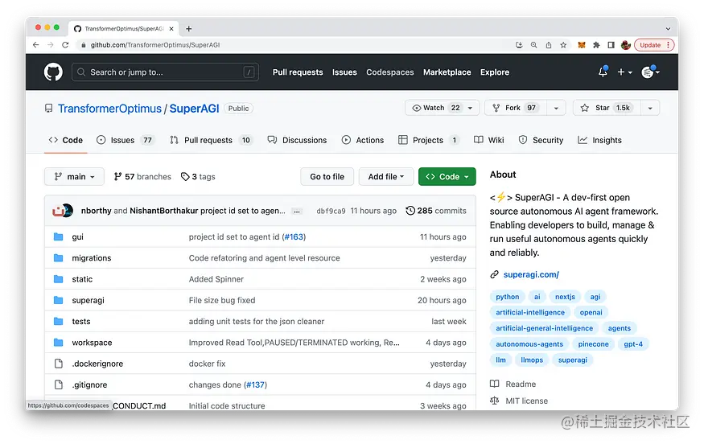This screenshot has height=444, width=704.
Task: Open Explore in top navigation
Action: pyautogui.click(x=494, y=72)
